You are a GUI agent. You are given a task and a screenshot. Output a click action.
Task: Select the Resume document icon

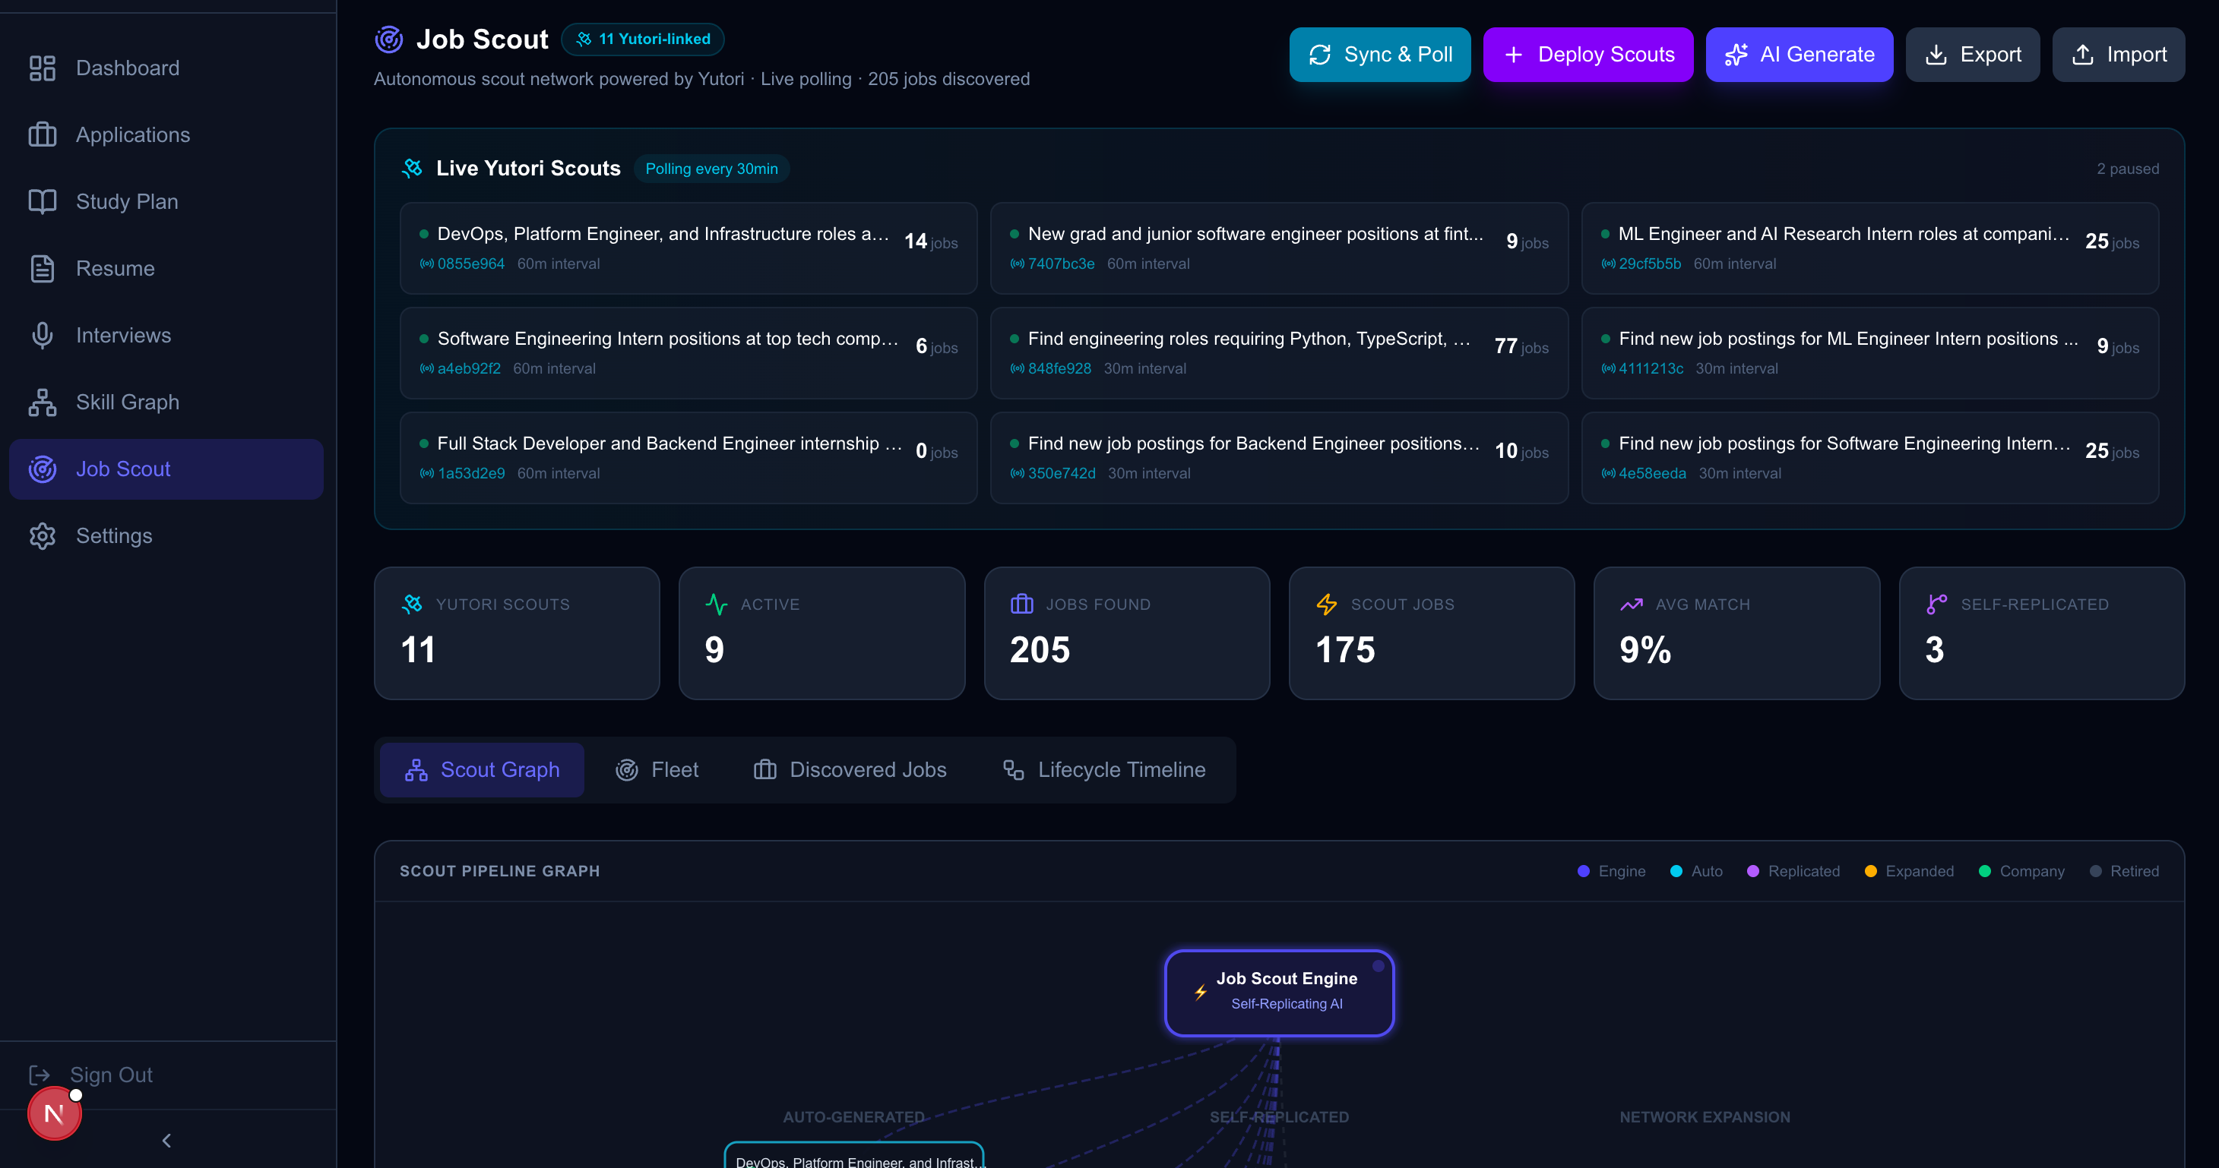pyautogui.click(x=41, y=269)
